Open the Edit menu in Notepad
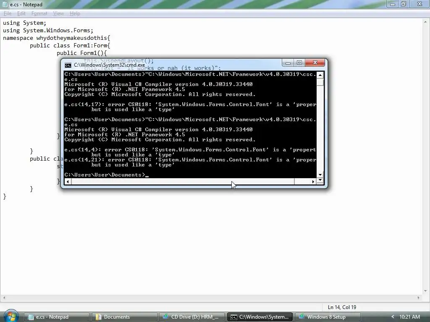 (x=21, y=13)
